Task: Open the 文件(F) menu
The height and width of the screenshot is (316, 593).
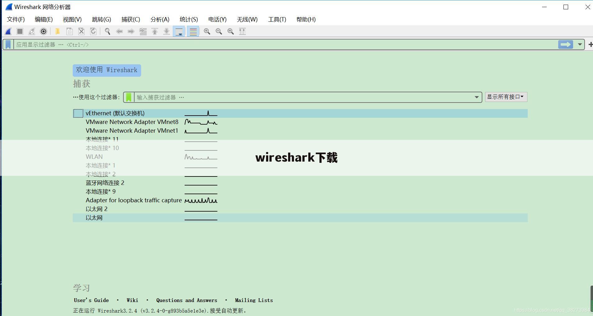Action: coord(16,20)
